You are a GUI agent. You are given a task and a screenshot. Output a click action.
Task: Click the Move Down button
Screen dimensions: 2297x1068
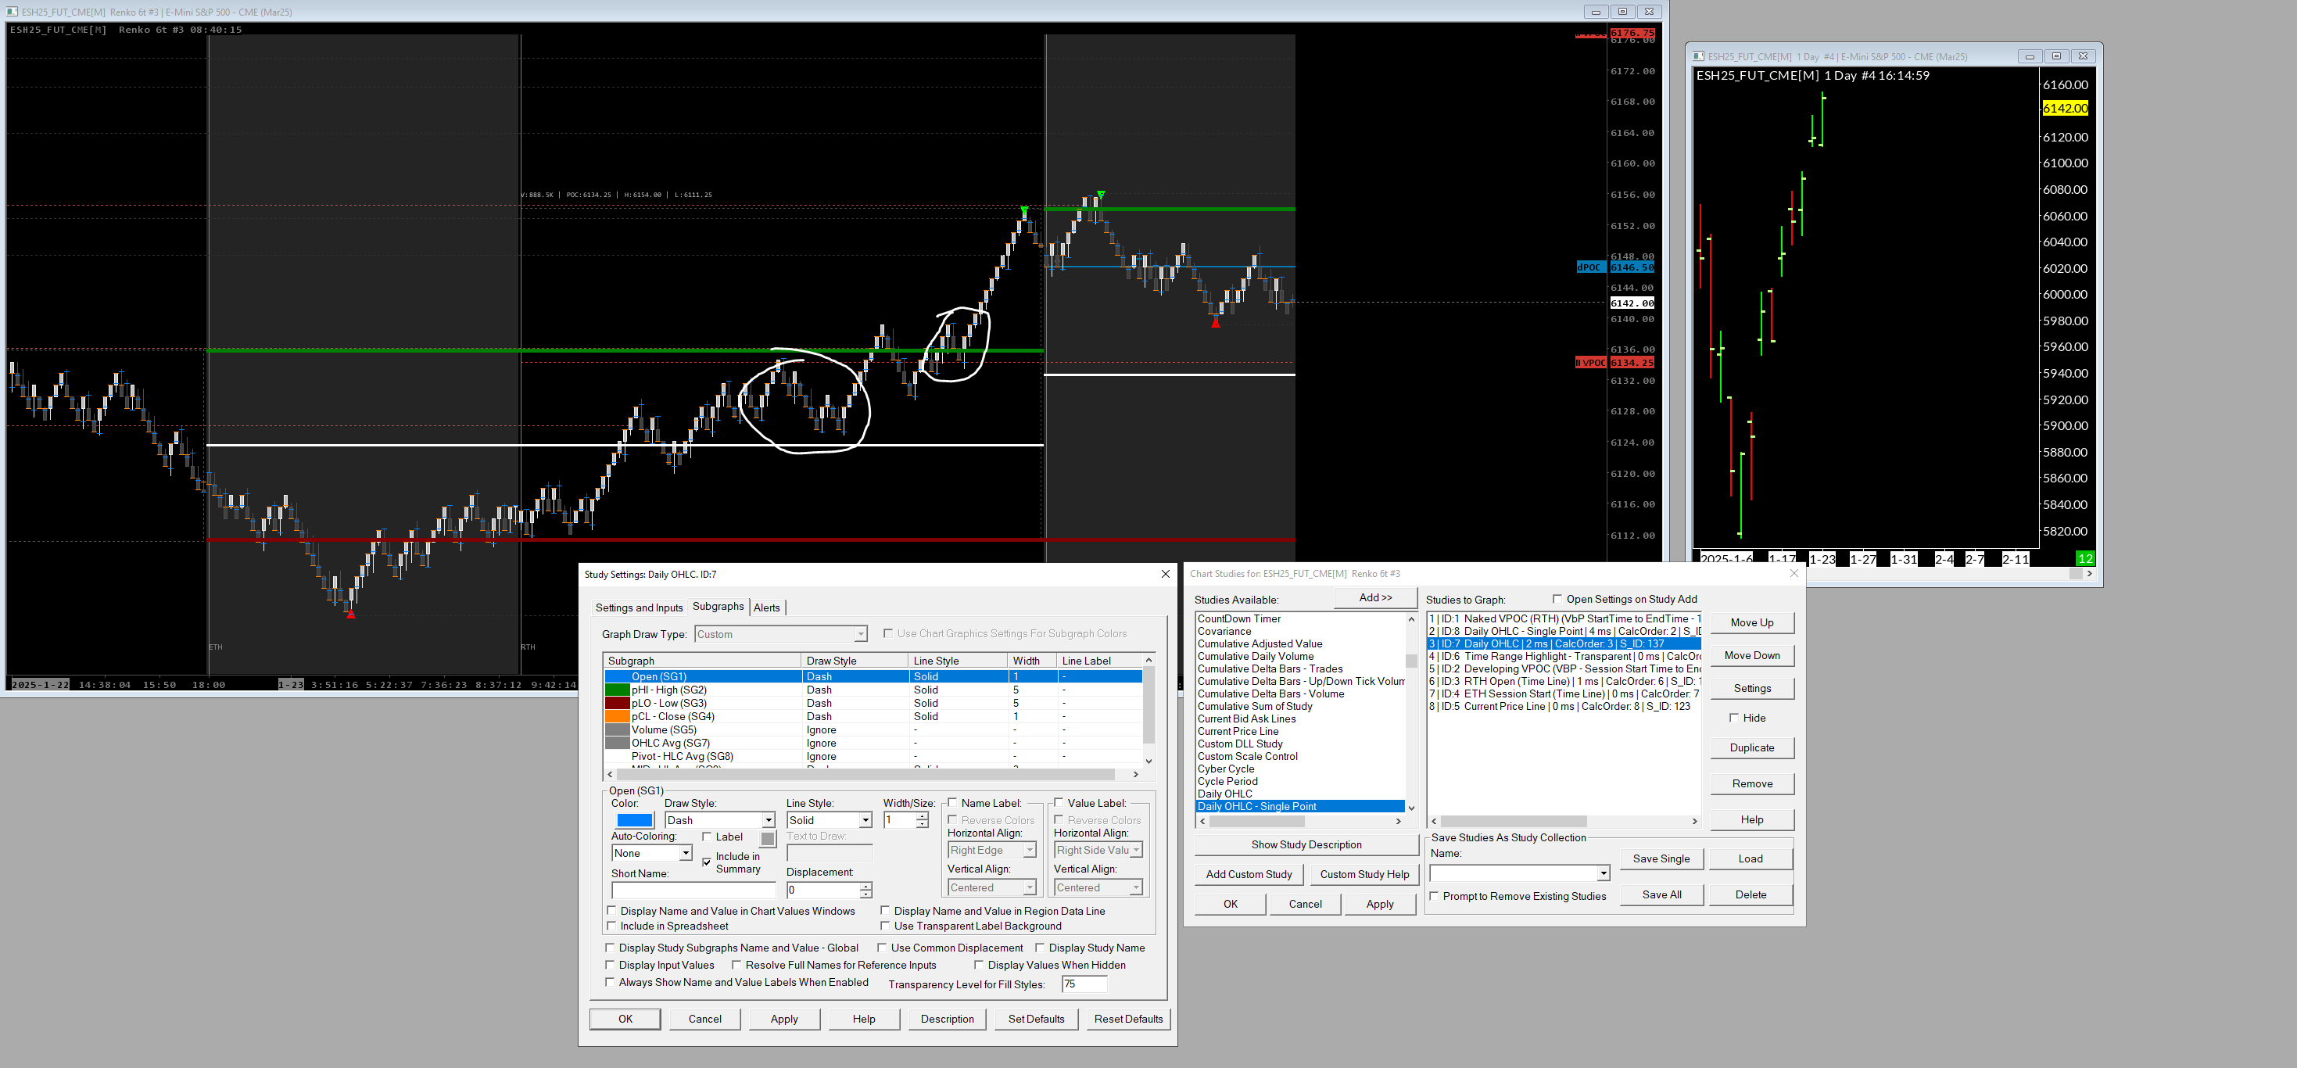(x=1751, y=655)
